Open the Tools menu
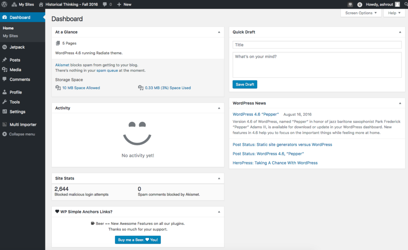This screenshot has width=408, height=250. (x=15, y=102)
